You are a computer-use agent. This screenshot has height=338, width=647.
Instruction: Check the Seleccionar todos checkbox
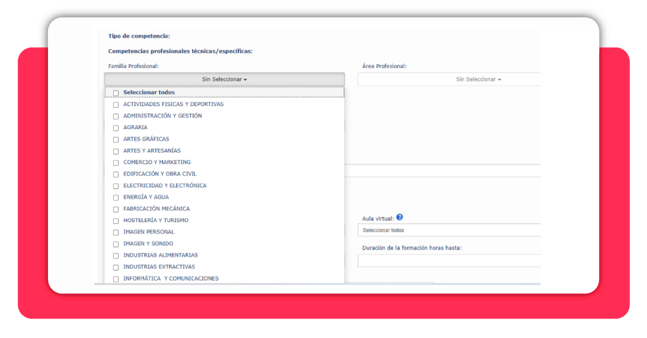pos(116,93)
